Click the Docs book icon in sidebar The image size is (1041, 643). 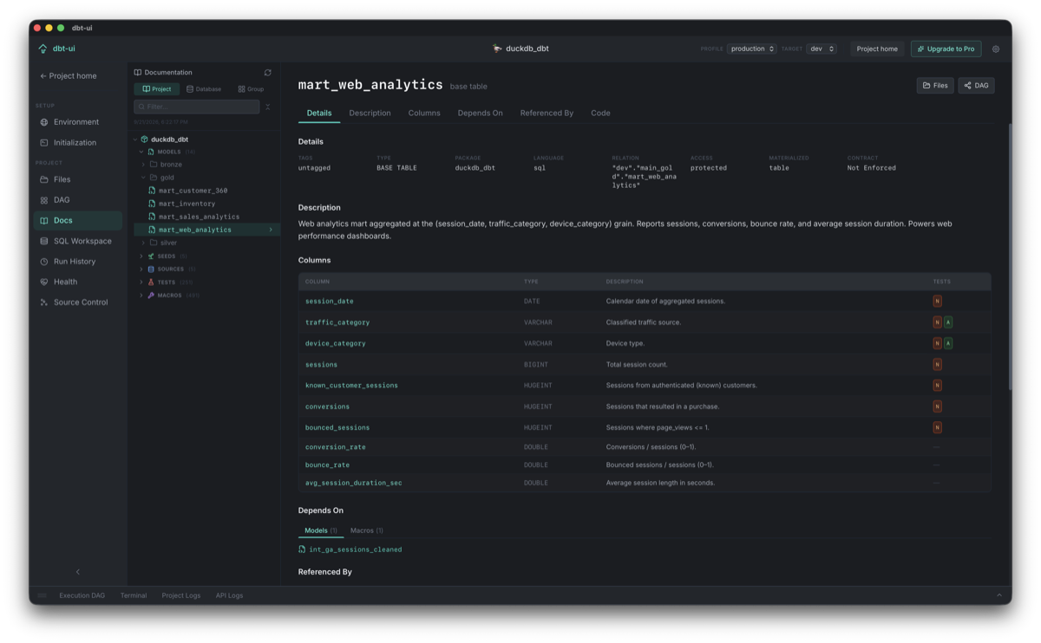[44, 221]
